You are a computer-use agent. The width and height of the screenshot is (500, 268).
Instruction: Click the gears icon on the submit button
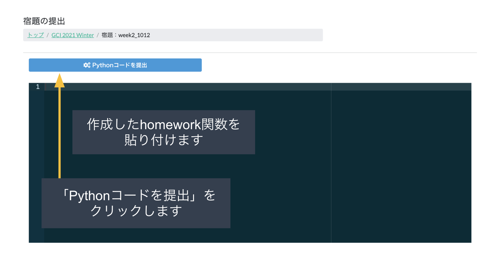[87, 65]
